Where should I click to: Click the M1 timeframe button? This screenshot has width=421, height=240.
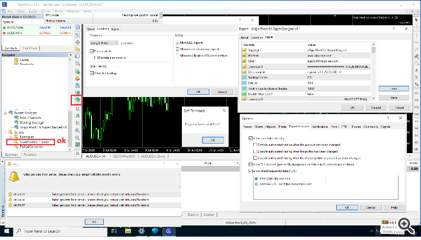pos(417,93)
